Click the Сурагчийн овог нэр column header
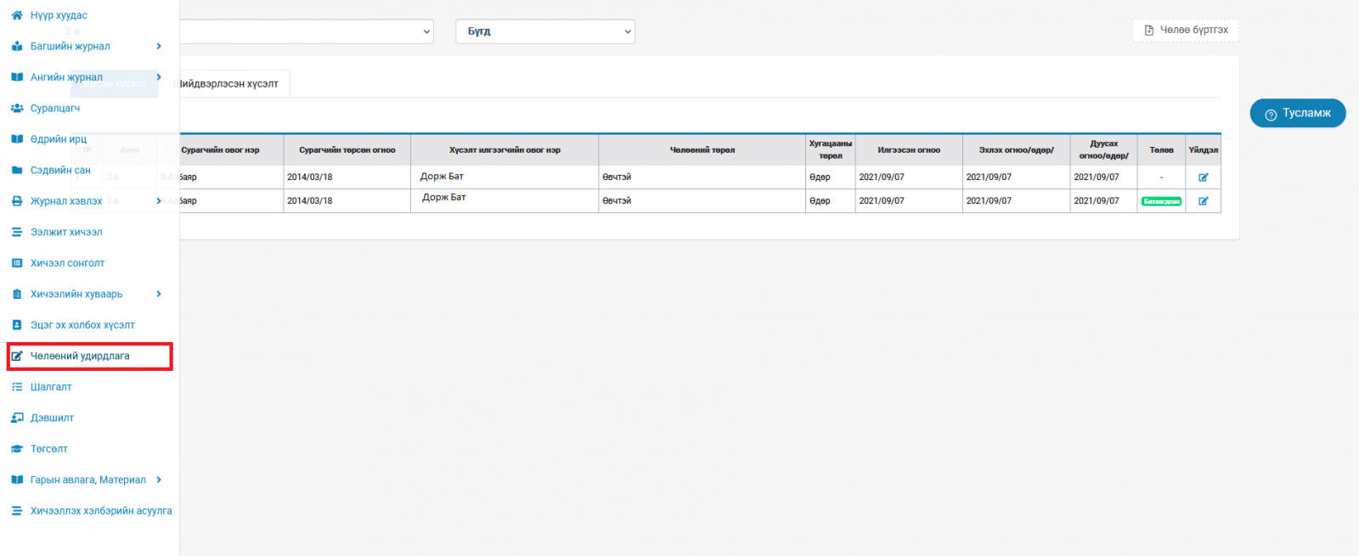This screenshot has width=1359, height=556. (220, 150)
